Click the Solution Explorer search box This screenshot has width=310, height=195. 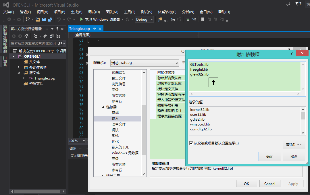(33, 44)
